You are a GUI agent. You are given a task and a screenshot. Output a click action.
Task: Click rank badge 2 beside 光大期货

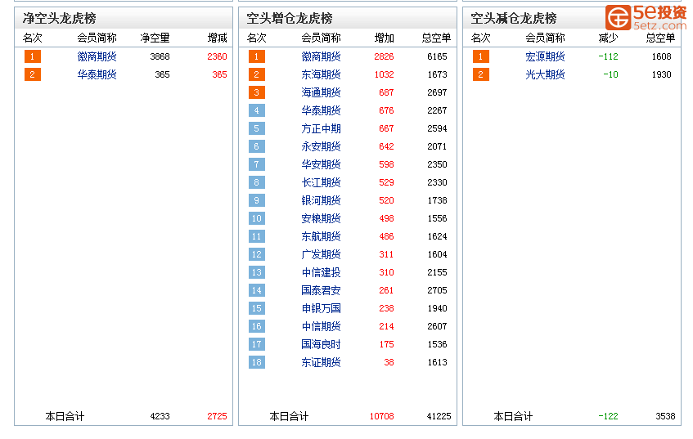coord(480,74)
